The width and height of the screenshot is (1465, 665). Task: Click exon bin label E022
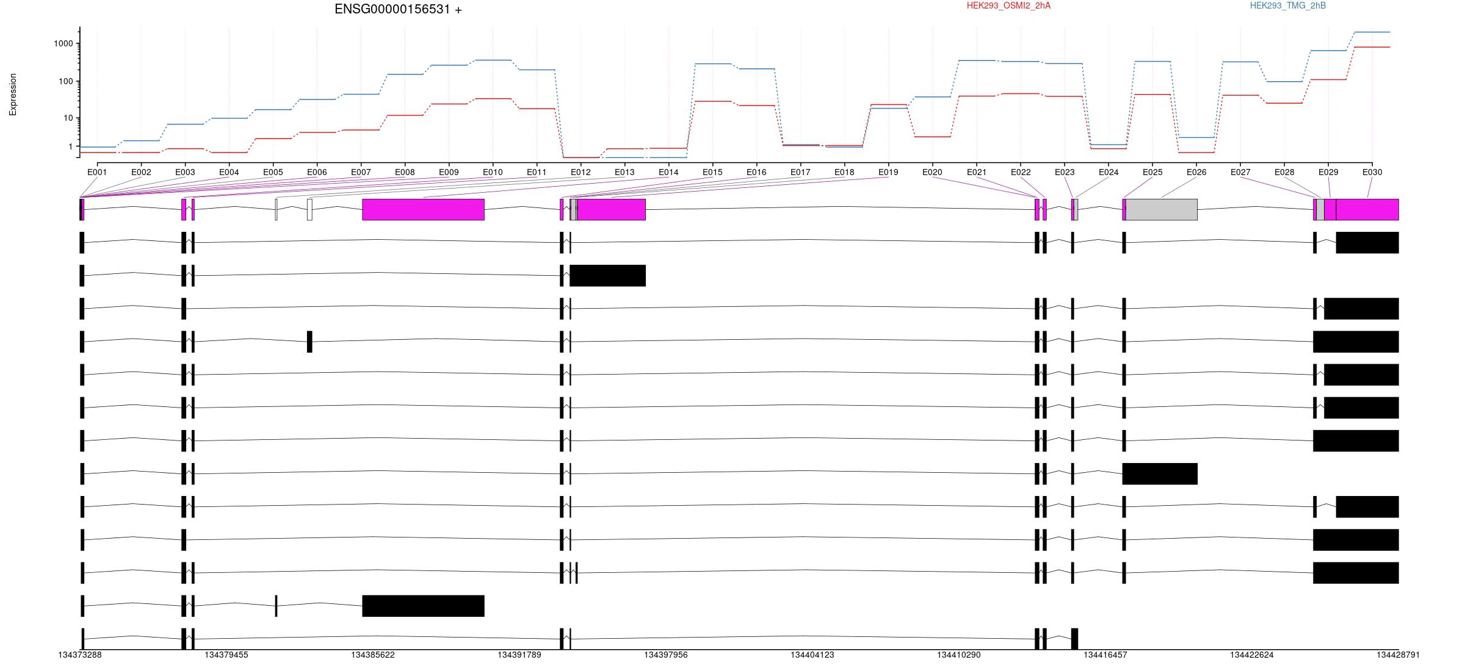(x=1021, y=172)
